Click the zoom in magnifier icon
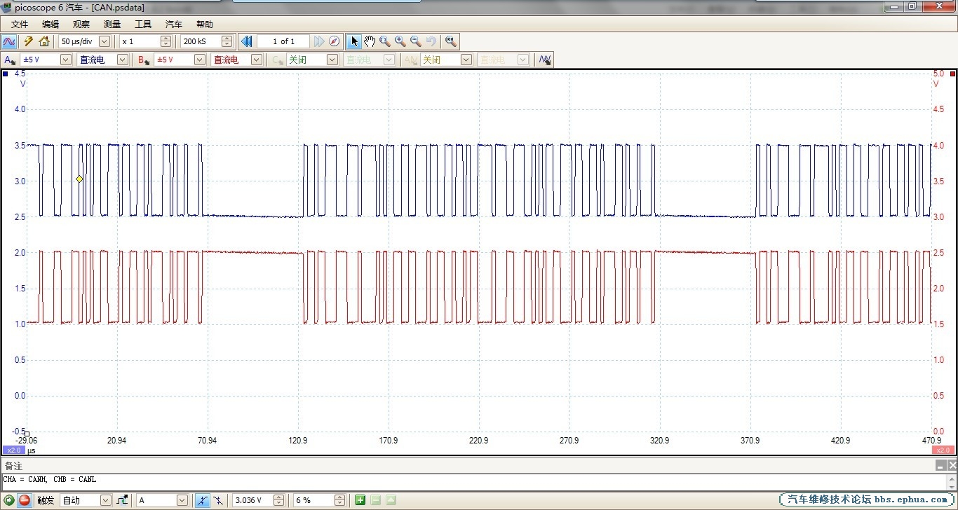This screenshot has width=958, height=510. point(400,41)
